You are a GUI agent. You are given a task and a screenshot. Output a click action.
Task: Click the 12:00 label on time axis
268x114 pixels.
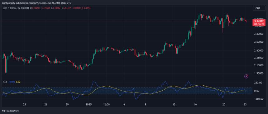(106, 104)
